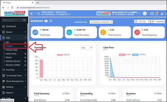Add new Challan with plus icon
167x102 pixels.
[x=25, y=46]
